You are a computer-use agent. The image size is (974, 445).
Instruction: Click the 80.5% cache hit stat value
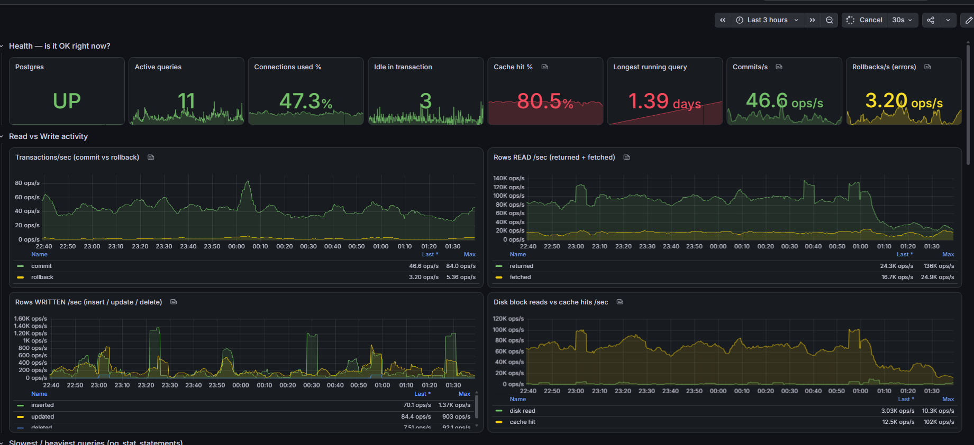click(x=545, y=101)
